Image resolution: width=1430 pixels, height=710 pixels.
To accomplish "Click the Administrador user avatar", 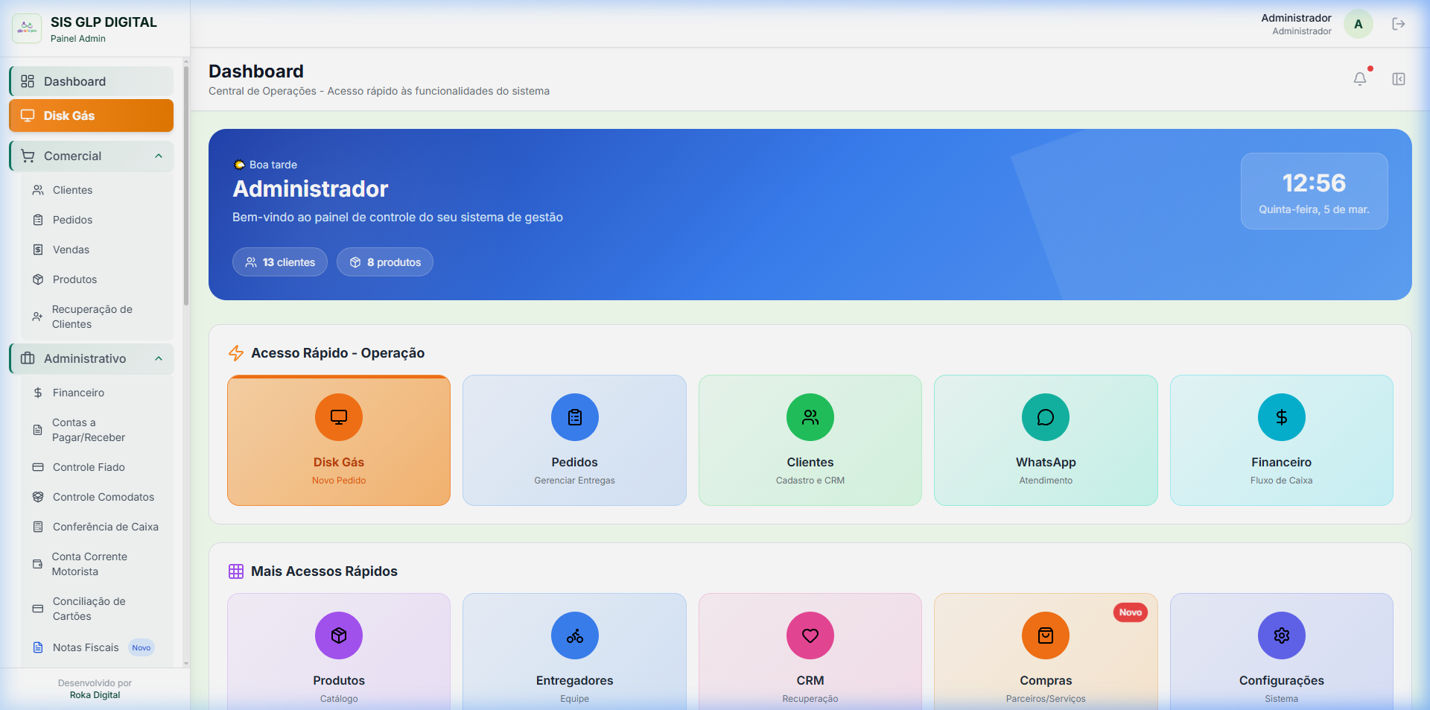I will coord(1358,24).
